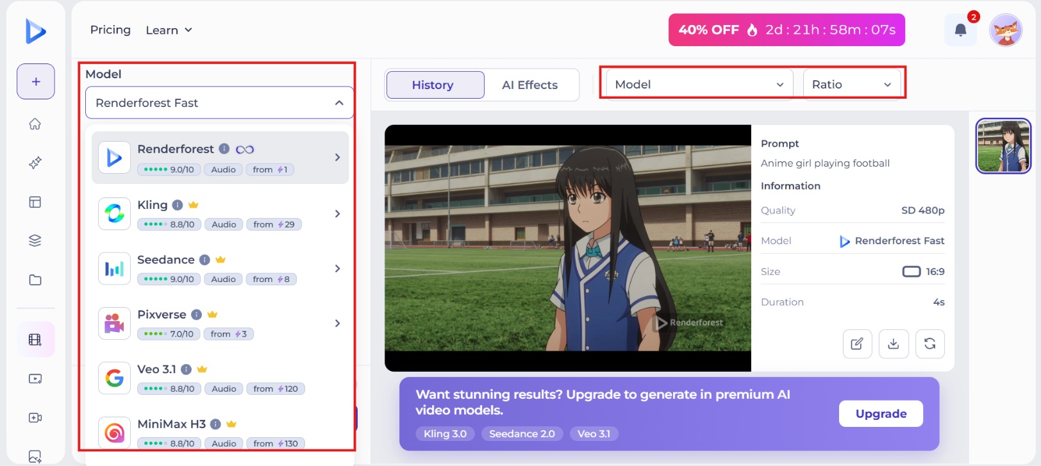Image resolution: width=1041 pixels, height=466 pixels.
Task: Regenerate the video with refresh icon
Action: click(x=930, y=344)
